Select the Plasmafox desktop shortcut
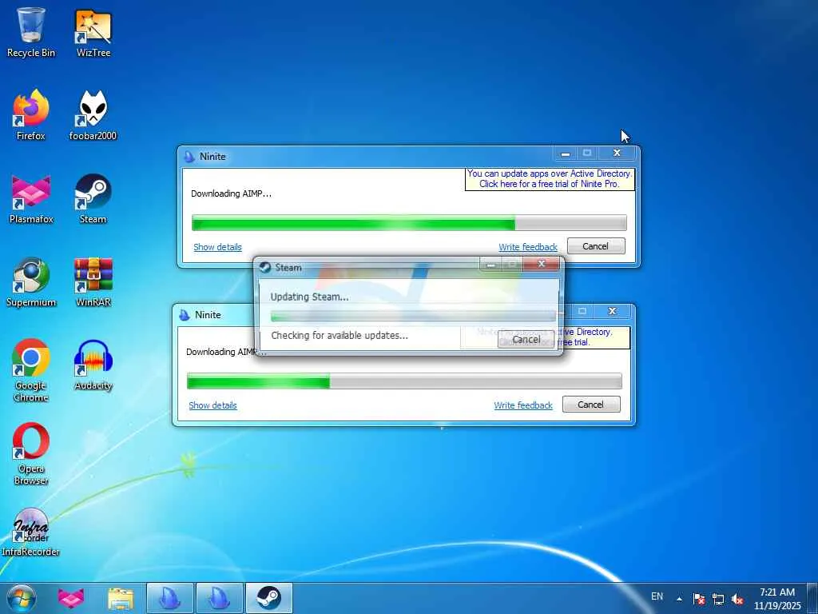The image size is (818, 614). click(x=31, y=198)
